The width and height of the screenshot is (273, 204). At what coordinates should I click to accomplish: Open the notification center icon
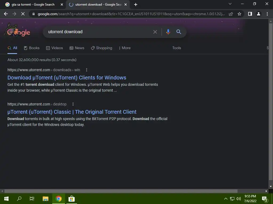[264, 199]
